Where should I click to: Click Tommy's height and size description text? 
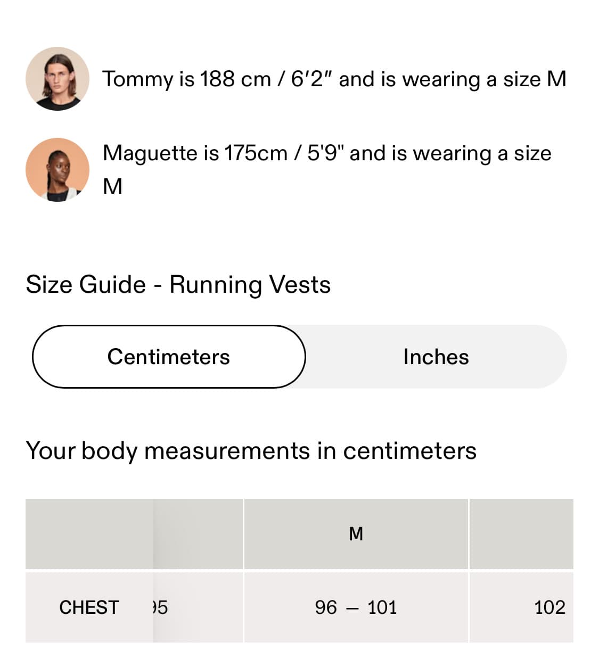click(x=334, y=79)
